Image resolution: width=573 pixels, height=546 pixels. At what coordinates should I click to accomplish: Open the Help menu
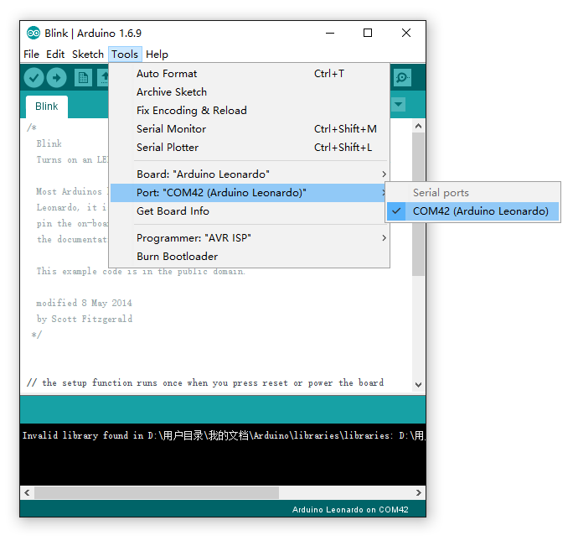click(157, 55)
